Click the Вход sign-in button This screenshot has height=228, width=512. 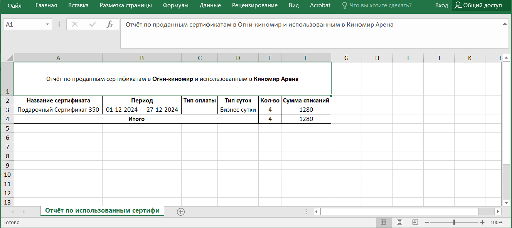(441, 5)
